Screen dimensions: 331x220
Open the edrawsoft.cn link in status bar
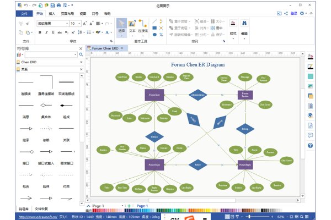pos(38,217)
